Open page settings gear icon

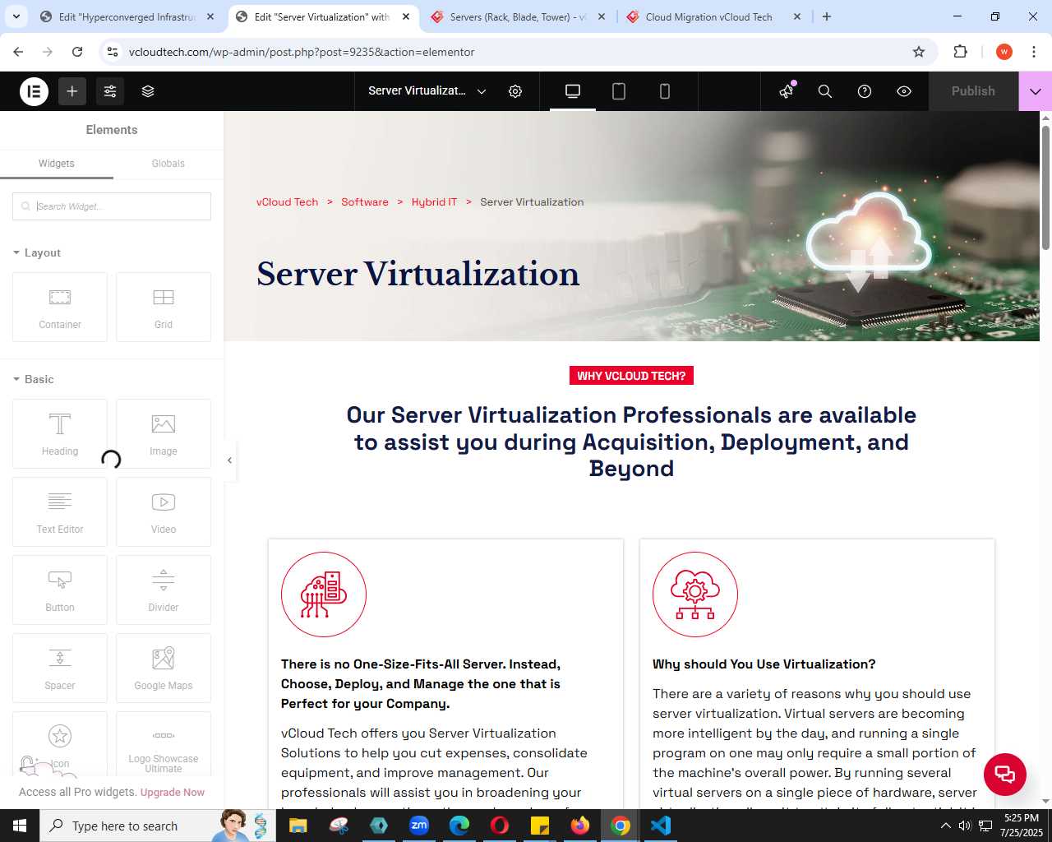tap(515, 91)
